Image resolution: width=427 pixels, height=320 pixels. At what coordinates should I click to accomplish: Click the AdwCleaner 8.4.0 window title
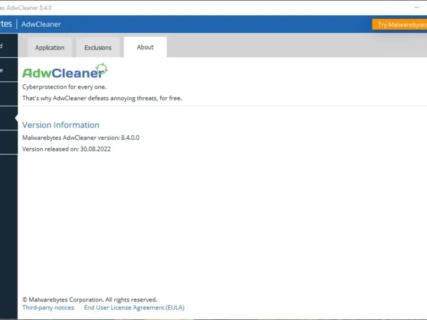tap(26, 7)
